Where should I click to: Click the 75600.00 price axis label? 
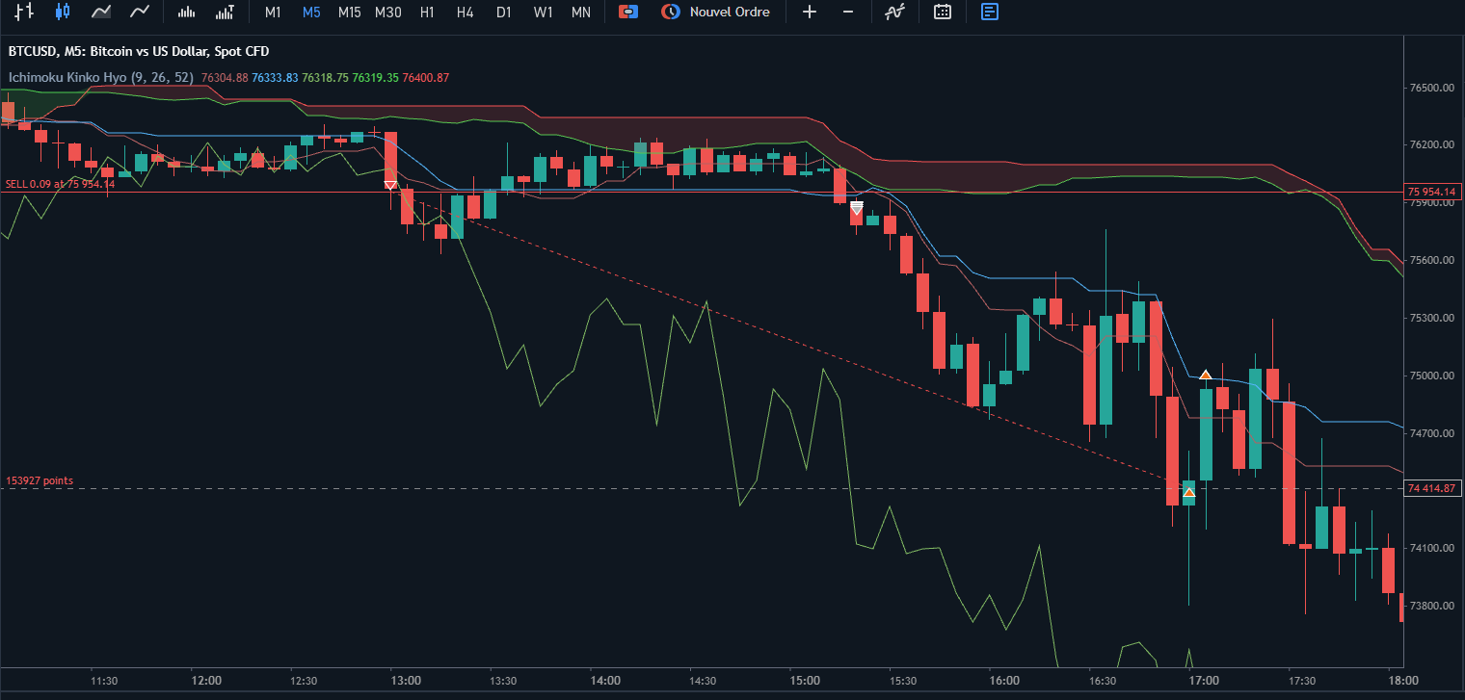tap(1431, 261)
